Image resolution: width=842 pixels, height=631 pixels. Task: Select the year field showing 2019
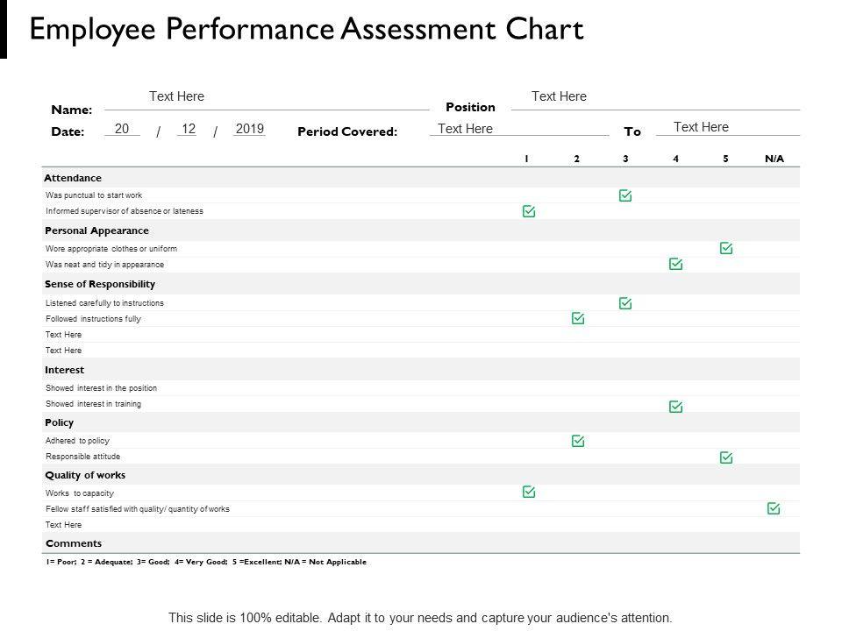[x=249, y=129]
